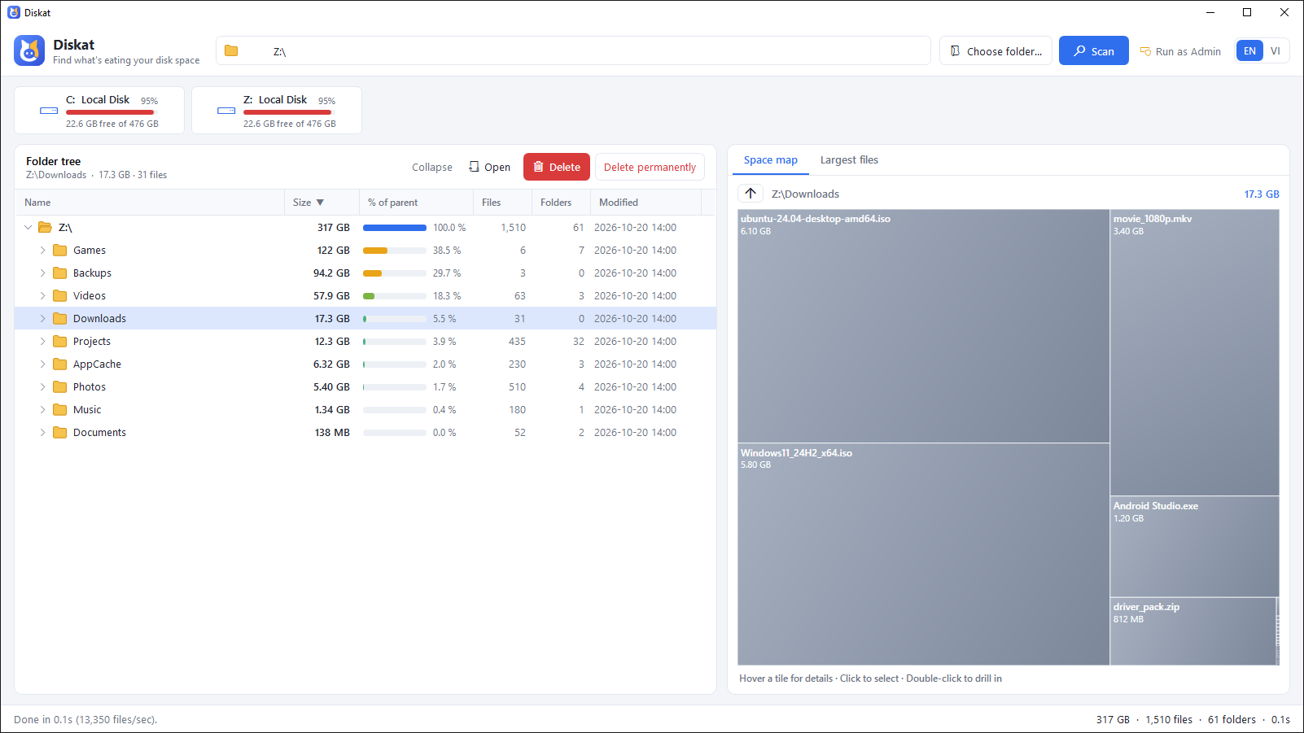Expand the Downloads folder chevron
This screenshot has height=733, width=1304.
pyautogui.click(x=42, y=318)
